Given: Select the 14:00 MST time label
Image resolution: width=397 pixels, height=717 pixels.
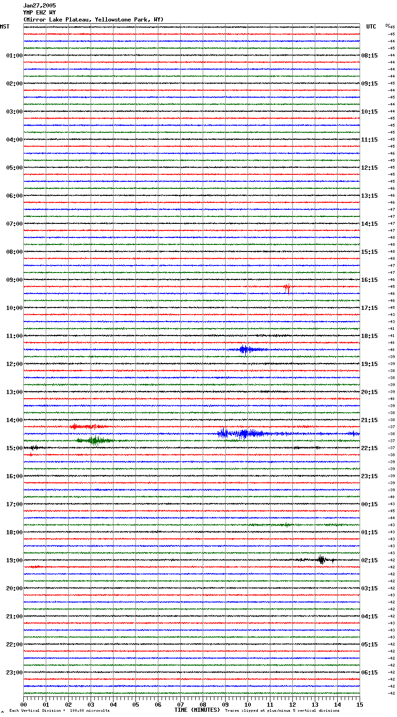Looking at the screenshot, I should tap(14, 420).
